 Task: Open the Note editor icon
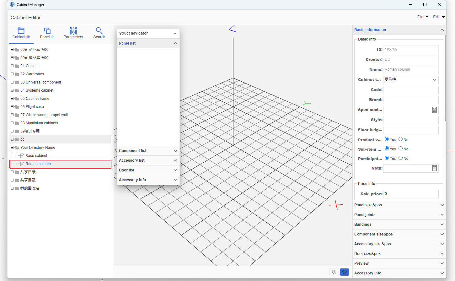click(x=434, y=168)
